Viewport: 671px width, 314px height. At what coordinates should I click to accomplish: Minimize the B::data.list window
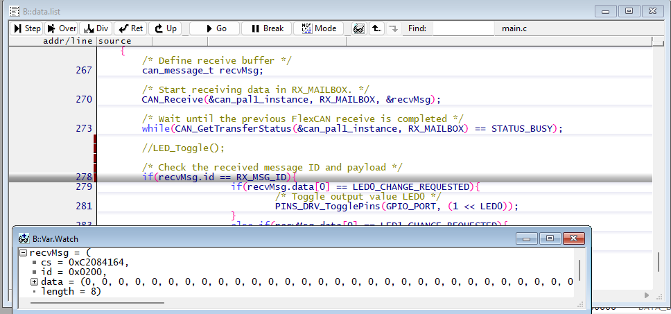coord(606,11)
